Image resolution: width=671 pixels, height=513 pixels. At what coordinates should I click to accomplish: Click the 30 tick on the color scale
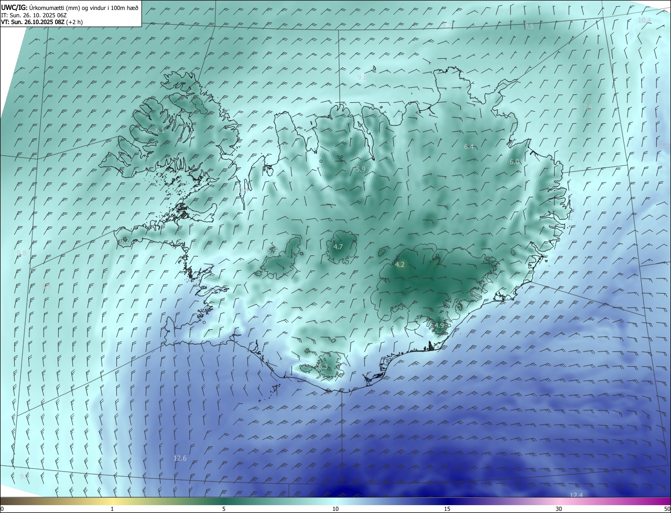pyautogui.click(x=559, y=509)
